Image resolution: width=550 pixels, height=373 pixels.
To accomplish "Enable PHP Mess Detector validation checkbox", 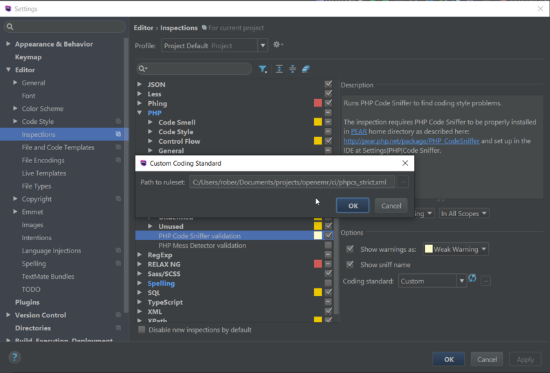I will coord(328,245).
